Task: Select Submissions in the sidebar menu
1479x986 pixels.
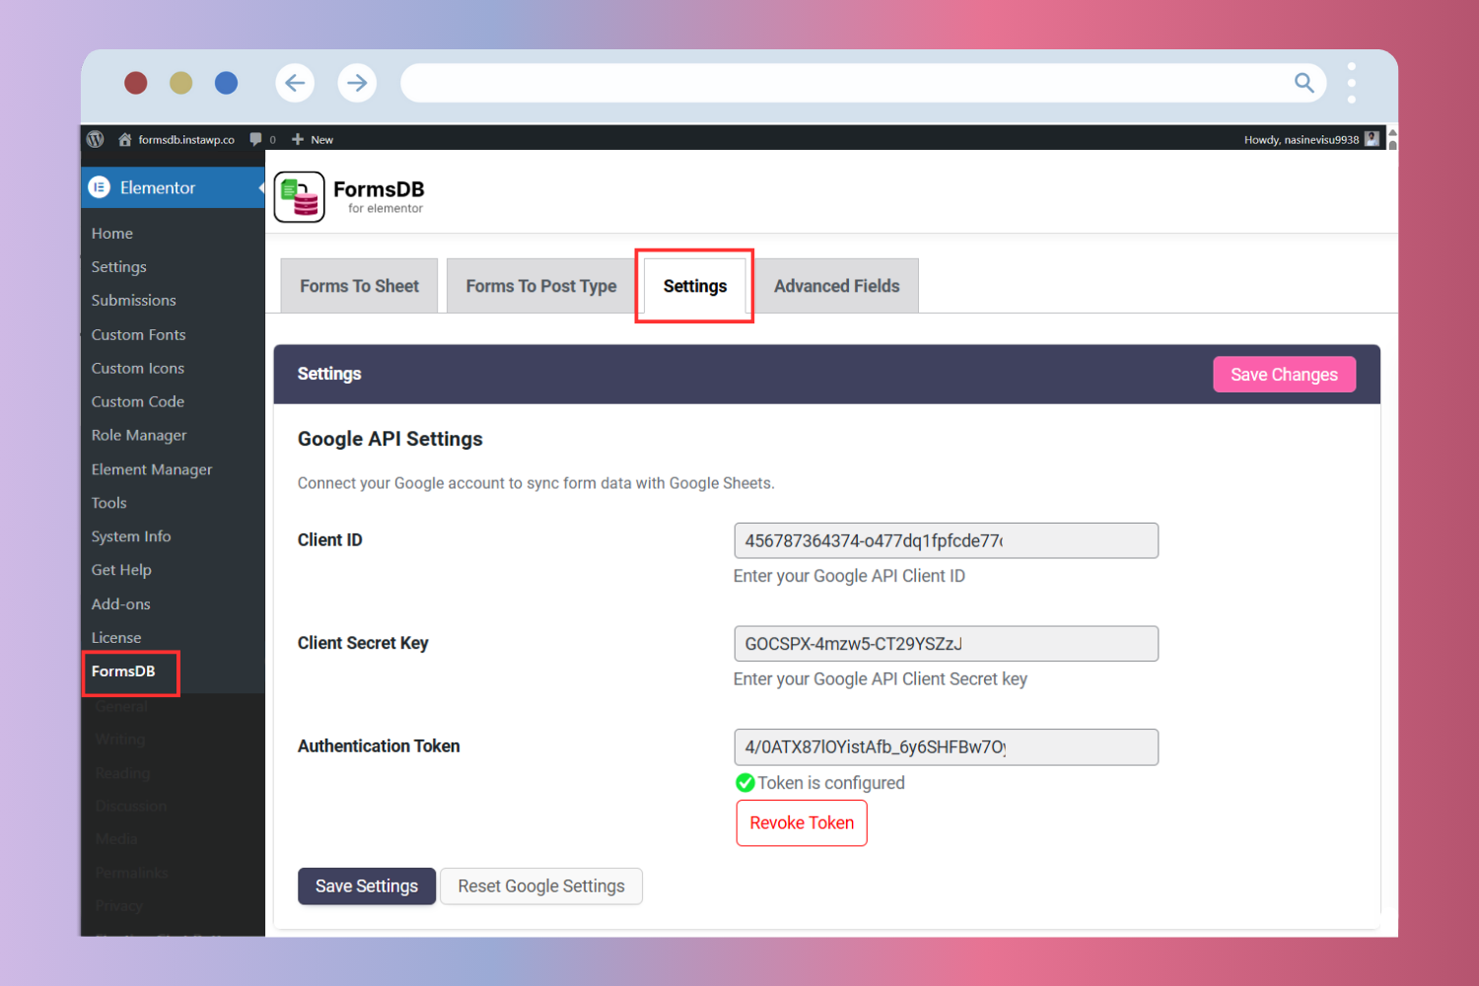Action: tap(133, 300)
